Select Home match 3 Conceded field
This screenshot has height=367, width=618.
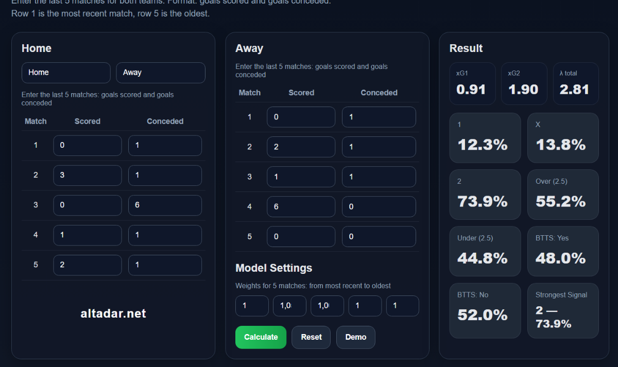(165, 205)
